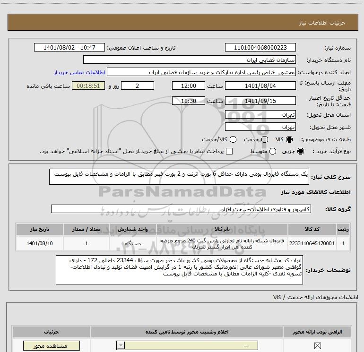Click goods group field کامپیوتر و فناوری
Screen dimensions: 364x352
tap(181, 209)
